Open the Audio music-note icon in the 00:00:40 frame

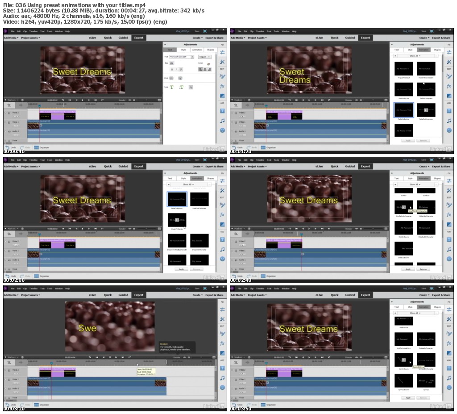pyautogui.click(x=222, y=121)
